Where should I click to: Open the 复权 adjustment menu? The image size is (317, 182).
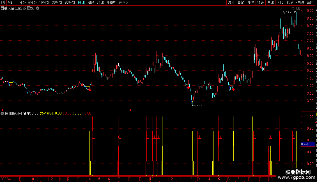[x=231, y=3]
